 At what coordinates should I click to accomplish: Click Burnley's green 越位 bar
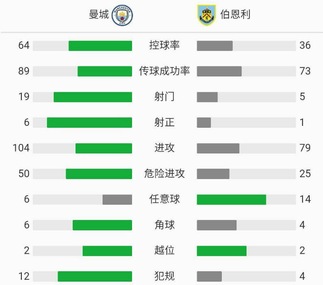tap(221, 251)
